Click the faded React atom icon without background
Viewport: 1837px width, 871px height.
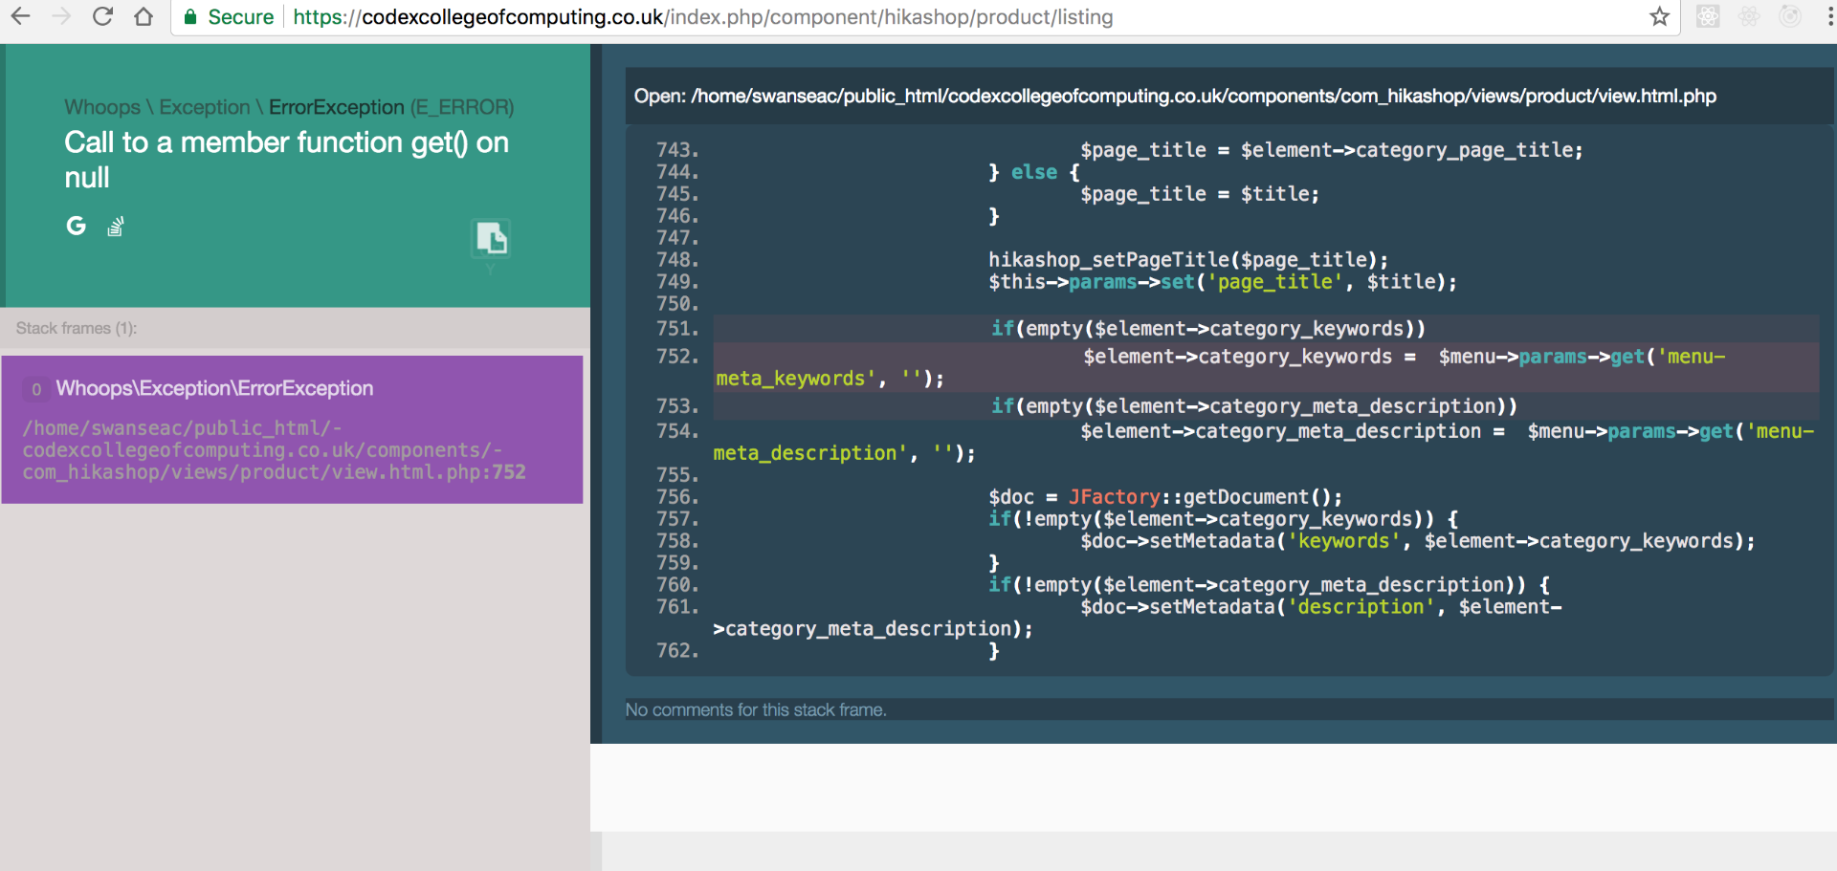pyautogui.click(x=1749, y=16)
